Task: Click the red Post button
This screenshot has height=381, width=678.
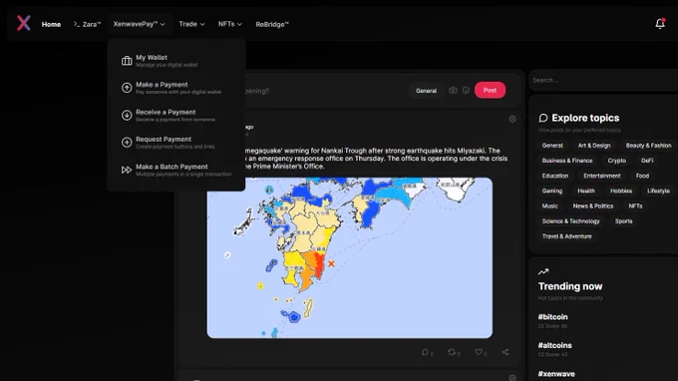Action: point(490,90)
